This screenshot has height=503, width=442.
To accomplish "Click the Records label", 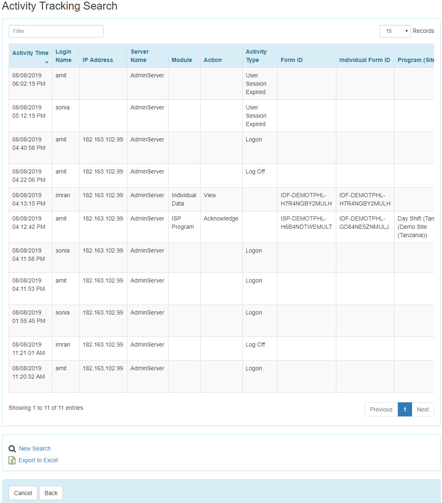I will (x=423, y=31).
